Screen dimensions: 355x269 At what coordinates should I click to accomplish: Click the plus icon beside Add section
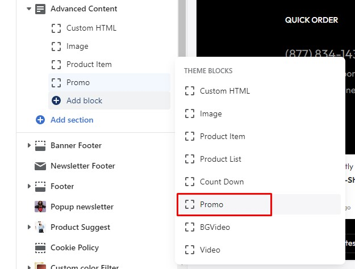pyautogui.click(x=40, y=120)
